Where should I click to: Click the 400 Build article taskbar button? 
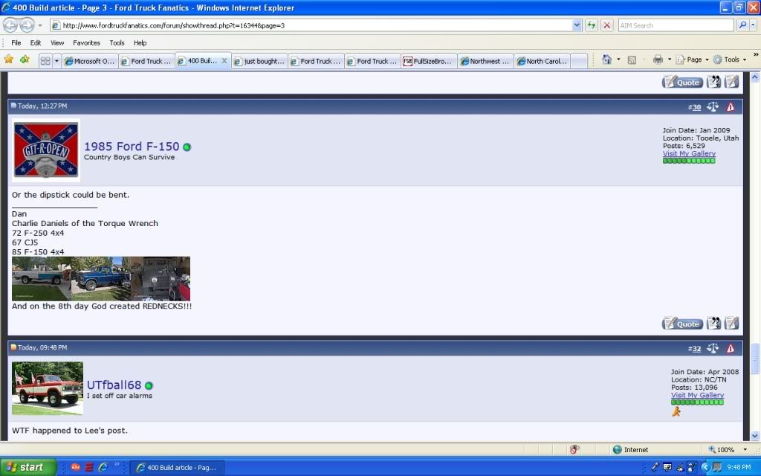point(178,467)
